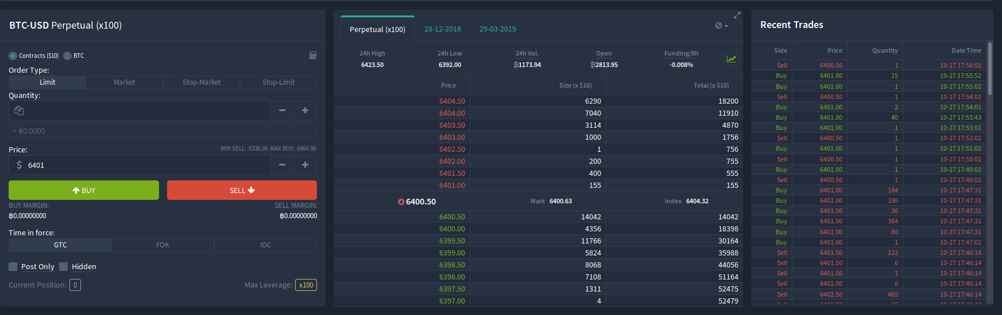Click the current position 0 badge
This screenshot has height=315, width=1002.
75,285
